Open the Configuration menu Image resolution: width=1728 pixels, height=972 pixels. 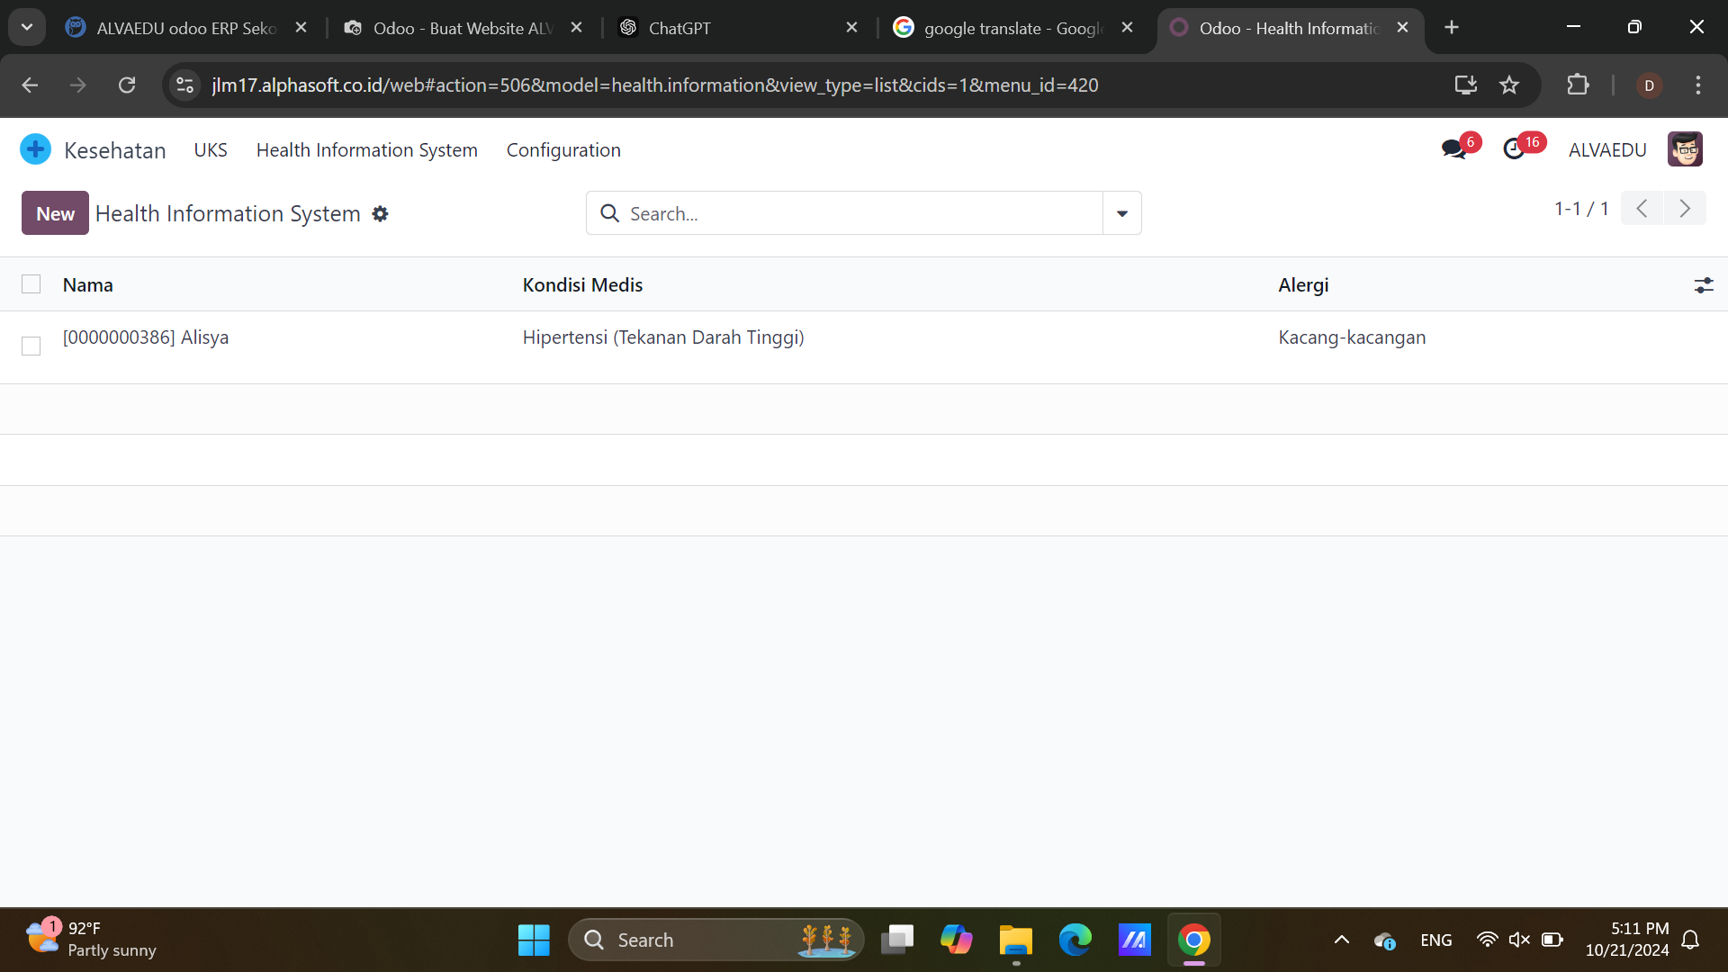[563, 150]
